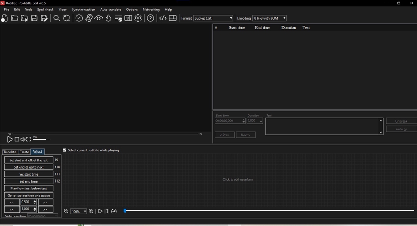Click waveform center-position bracket icon
Image resolution: width=417 pixels, height=226 pixels.
coord(107,211)
